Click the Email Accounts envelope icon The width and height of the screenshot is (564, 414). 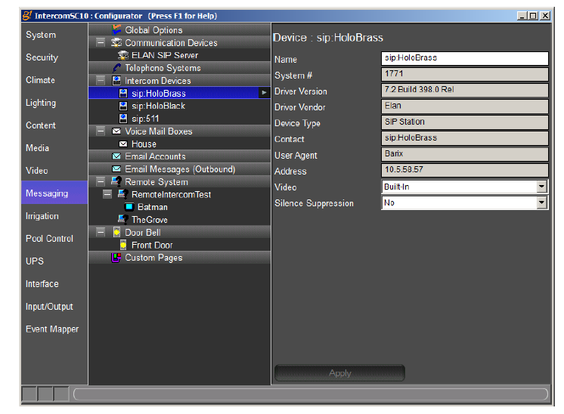116,156
